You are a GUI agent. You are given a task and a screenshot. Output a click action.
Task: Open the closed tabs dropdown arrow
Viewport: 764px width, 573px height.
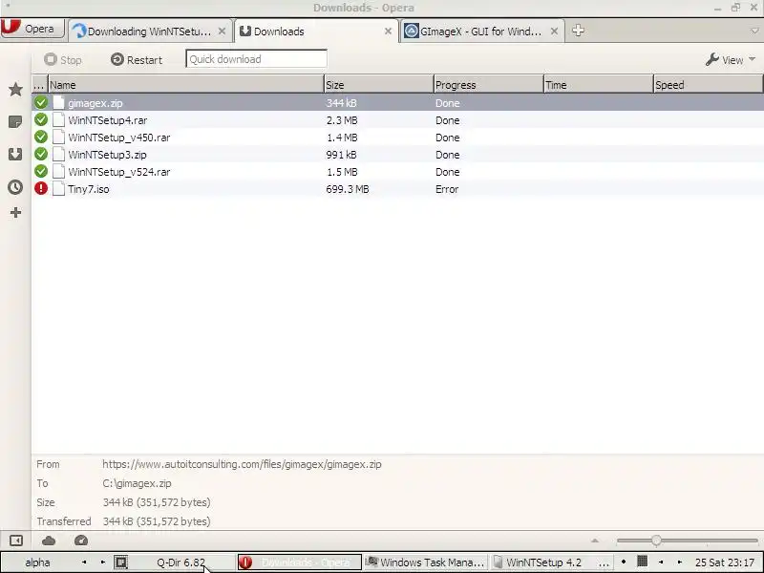pos(754,32)
